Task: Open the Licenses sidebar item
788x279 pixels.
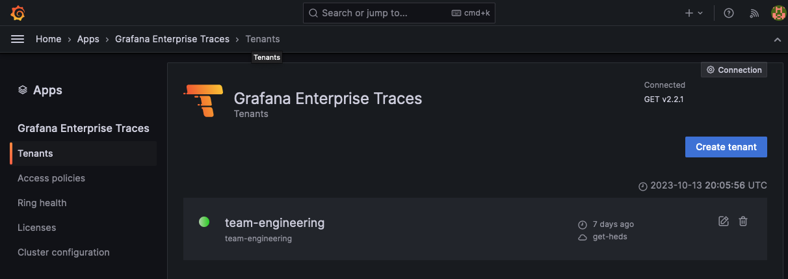Action: [x=36, y=228]
